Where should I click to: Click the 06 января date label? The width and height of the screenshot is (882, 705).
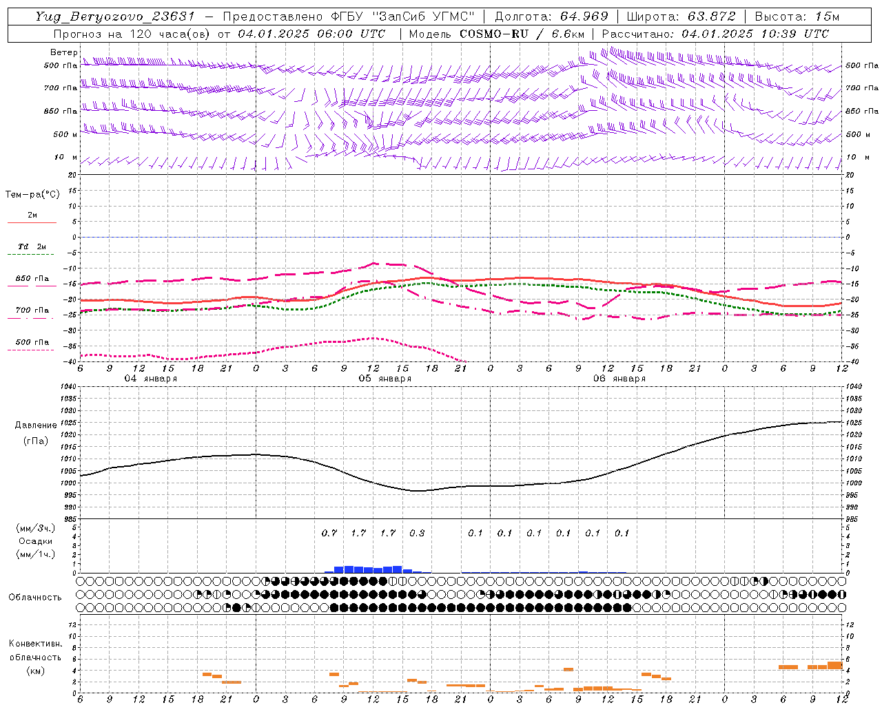pos(619,379)
